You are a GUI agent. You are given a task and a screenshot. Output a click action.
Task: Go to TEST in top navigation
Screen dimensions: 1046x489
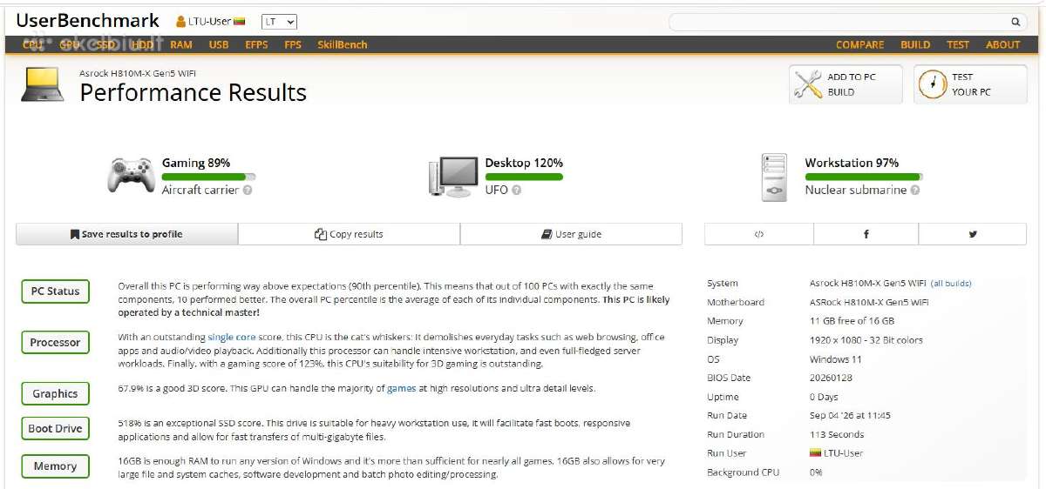958,44
